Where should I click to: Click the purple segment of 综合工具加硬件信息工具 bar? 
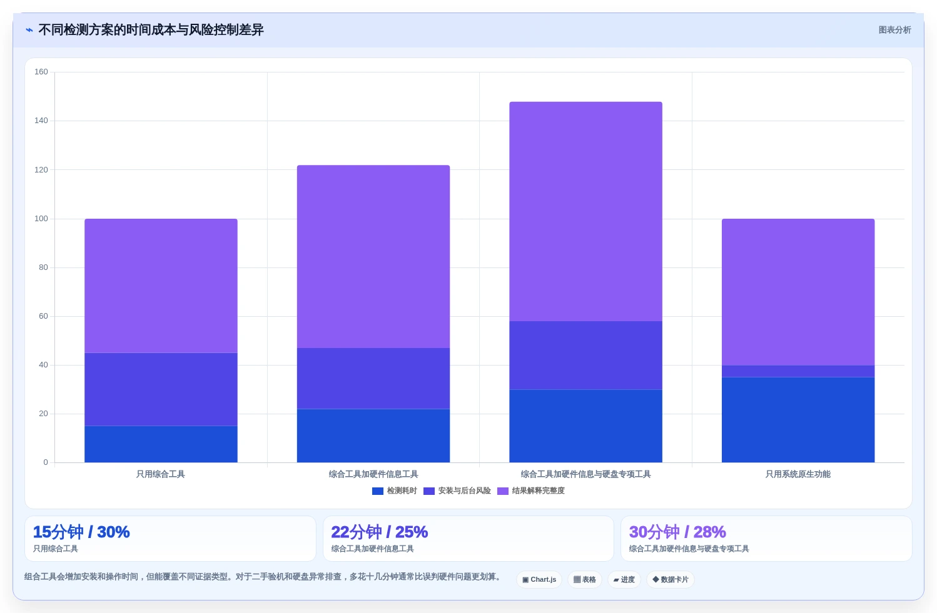(x=373, y=256)
